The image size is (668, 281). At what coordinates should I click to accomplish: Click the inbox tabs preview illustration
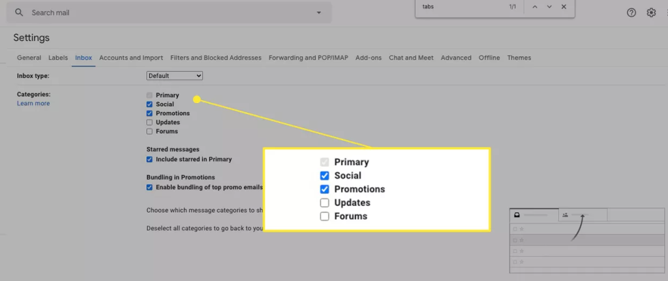(x=588, y=241)
